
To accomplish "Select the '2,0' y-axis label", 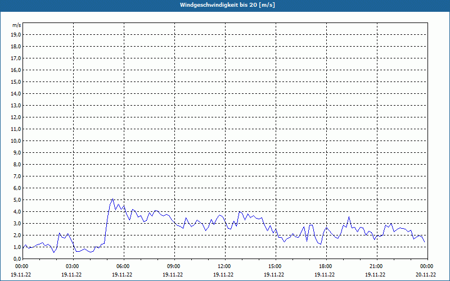I will click(17, 235).
